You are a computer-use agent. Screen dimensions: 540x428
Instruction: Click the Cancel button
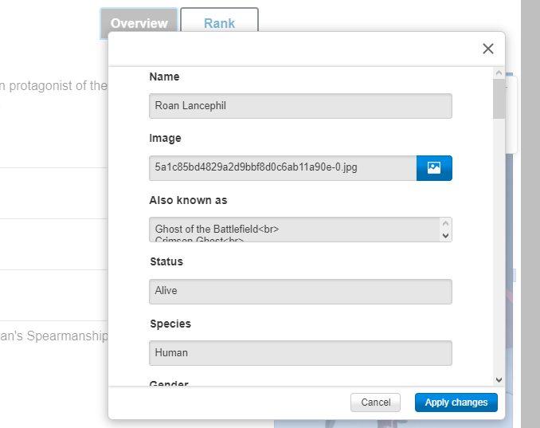[375, 402]
